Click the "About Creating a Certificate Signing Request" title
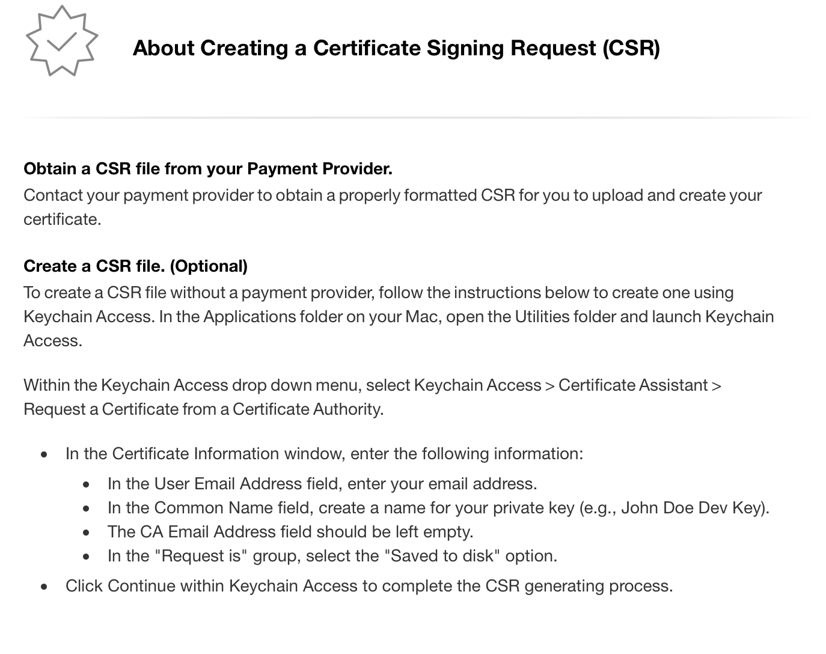This screenshot has height=654, width=826. 396,48
